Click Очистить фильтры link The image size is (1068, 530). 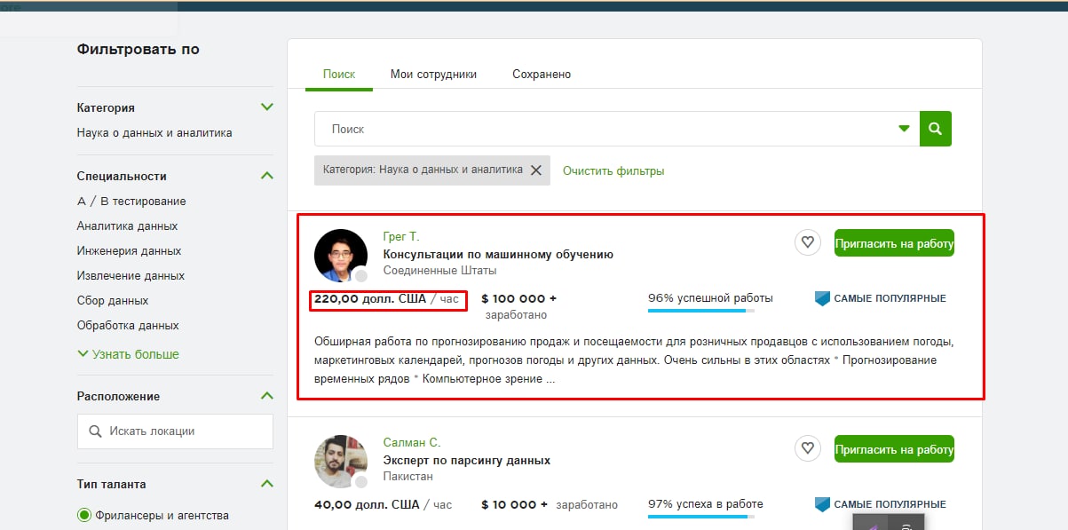[613, 170]
